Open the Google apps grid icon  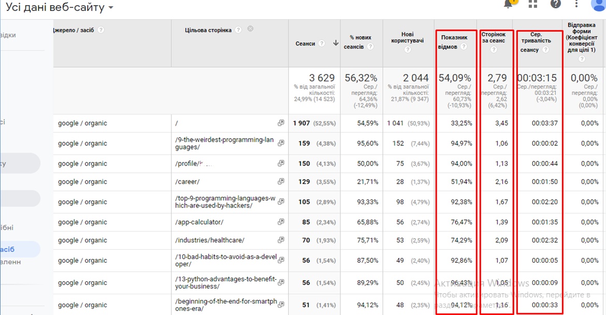[x=533, y=5]
